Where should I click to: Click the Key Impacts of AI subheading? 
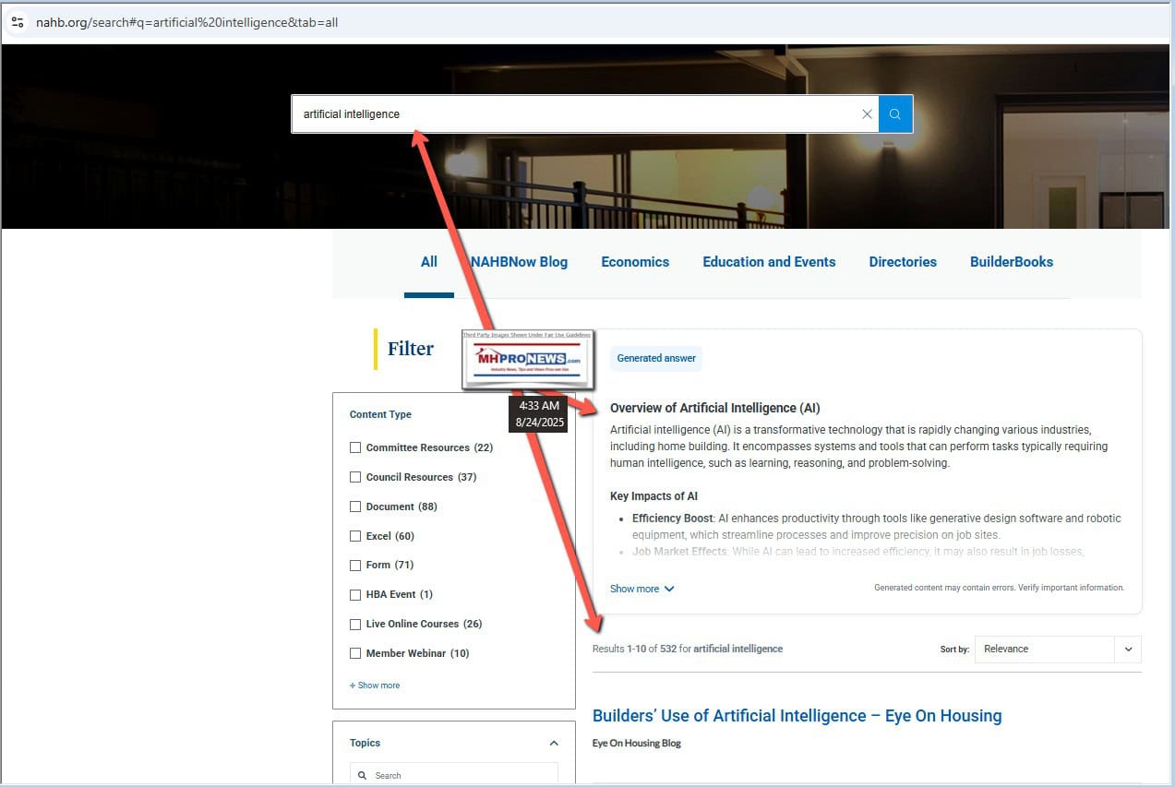pos(653,496)
